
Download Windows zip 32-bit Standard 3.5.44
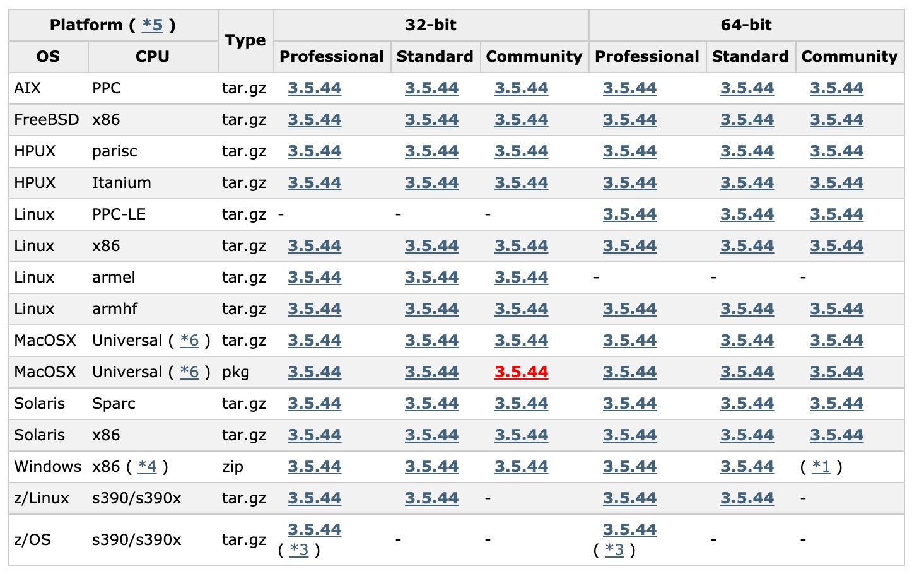[x=431, y=467]
